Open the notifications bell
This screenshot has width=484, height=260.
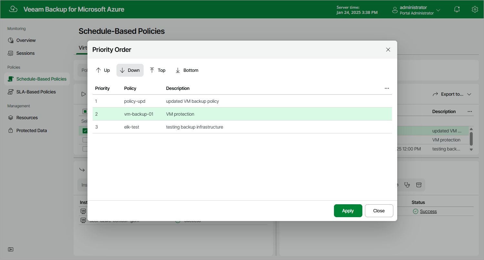click(457, 9)
